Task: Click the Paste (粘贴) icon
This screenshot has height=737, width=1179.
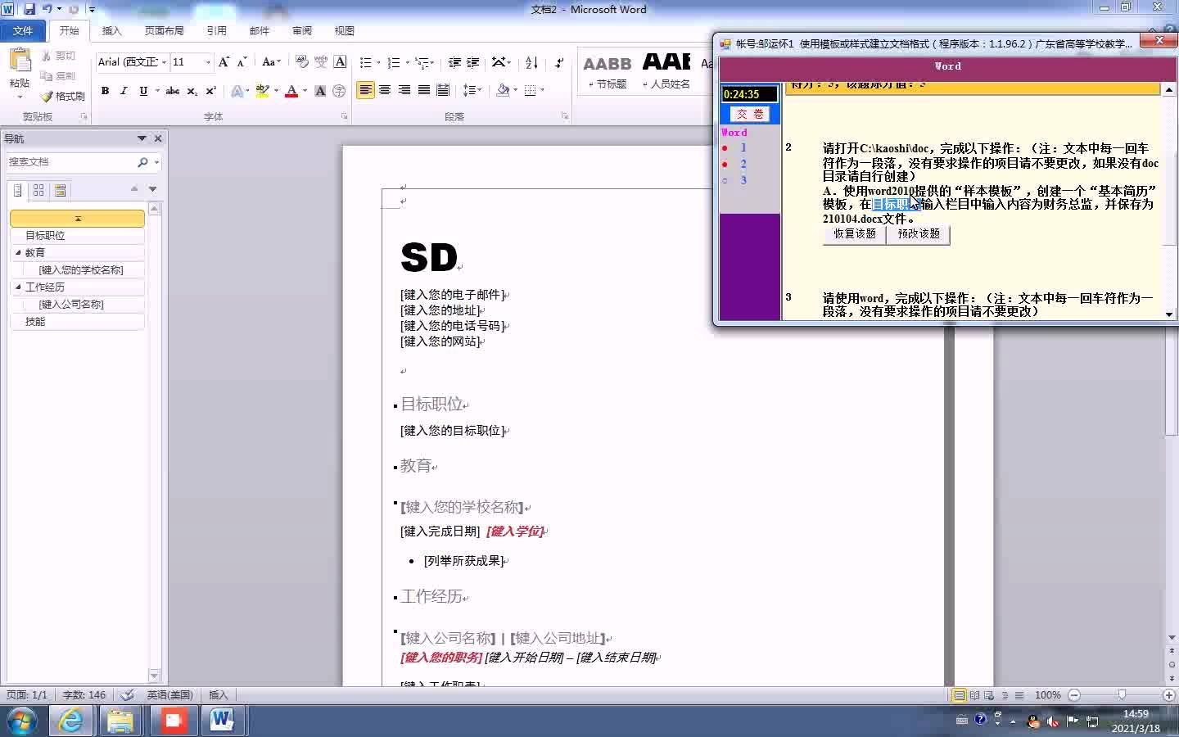Action: click(x=19, y=61)
